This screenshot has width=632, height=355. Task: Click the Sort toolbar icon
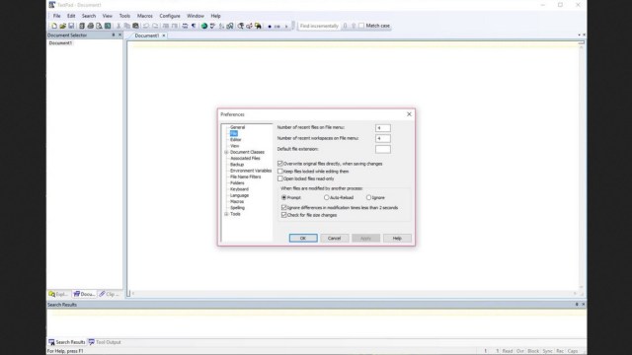click(x=221, y=26)
